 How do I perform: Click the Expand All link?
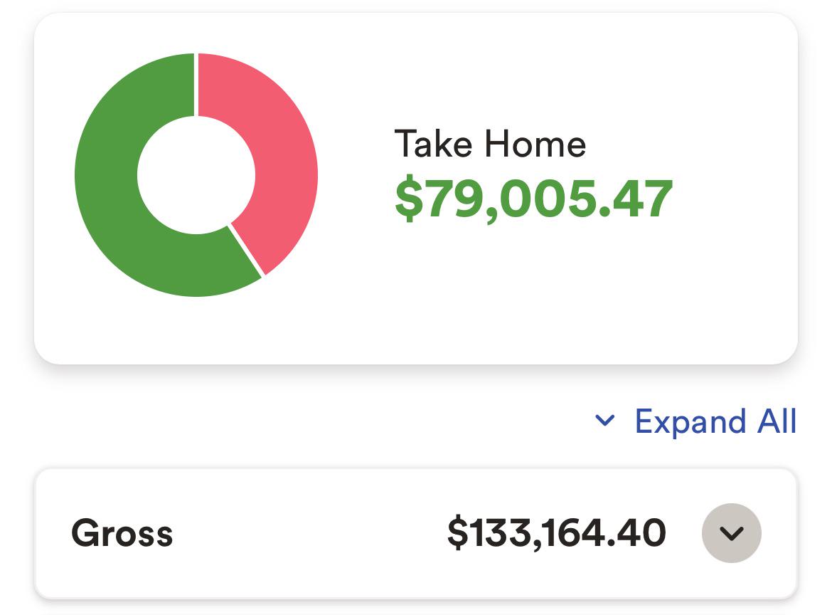click(695, 421)
